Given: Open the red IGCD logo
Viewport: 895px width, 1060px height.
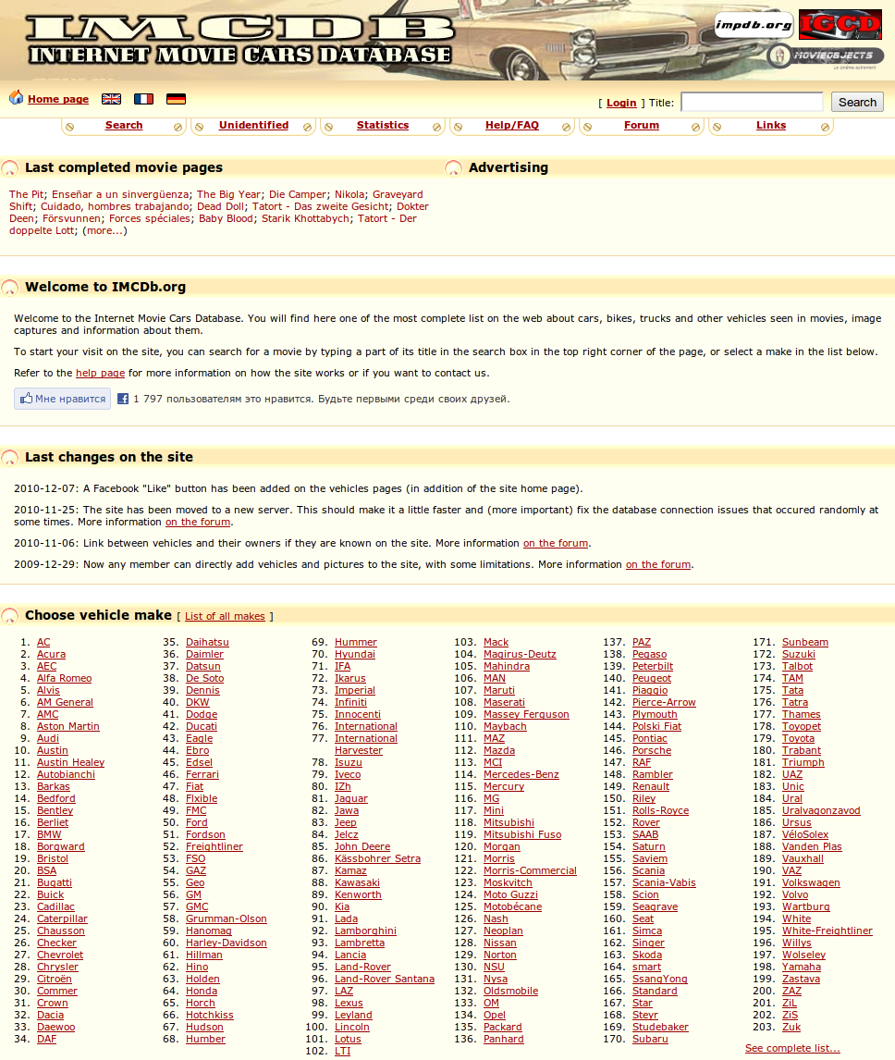Looking at the screenshot, I should tap(840, 25).
